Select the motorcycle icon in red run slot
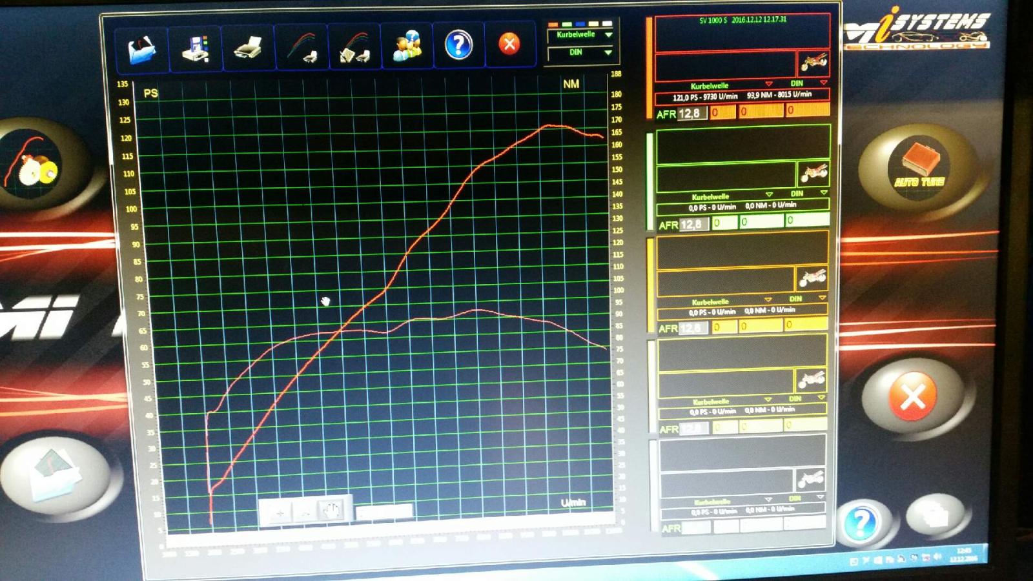The width and height of the screenshot is (1033, 581). (813, 63)
